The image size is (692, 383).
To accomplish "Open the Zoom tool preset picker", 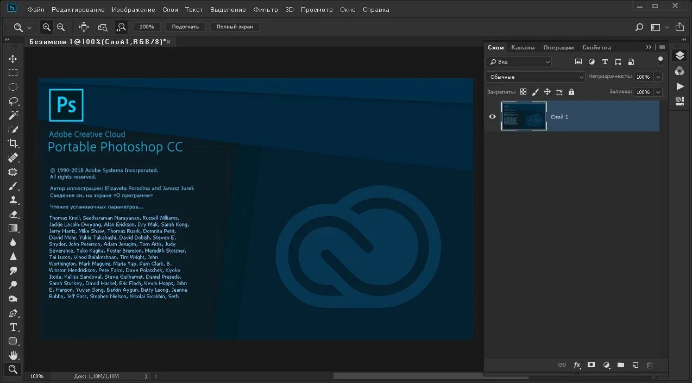I will [23, 27].
